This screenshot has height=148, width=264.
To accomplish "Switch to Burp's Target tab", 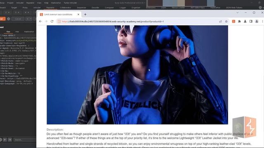I will 14,7.
